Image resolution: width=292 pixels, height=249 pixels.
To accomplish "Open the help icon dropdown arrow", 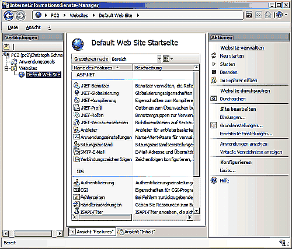I will point(286,15).
